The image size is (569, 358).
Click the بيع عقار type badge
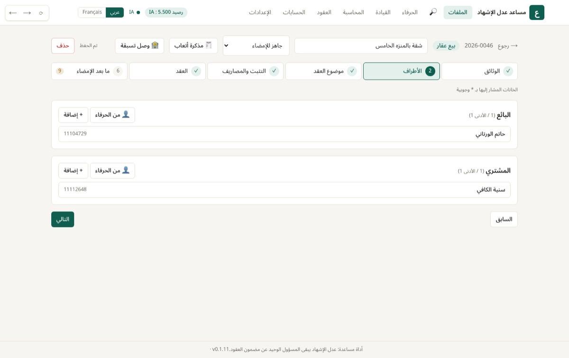[x=446, y=46]
